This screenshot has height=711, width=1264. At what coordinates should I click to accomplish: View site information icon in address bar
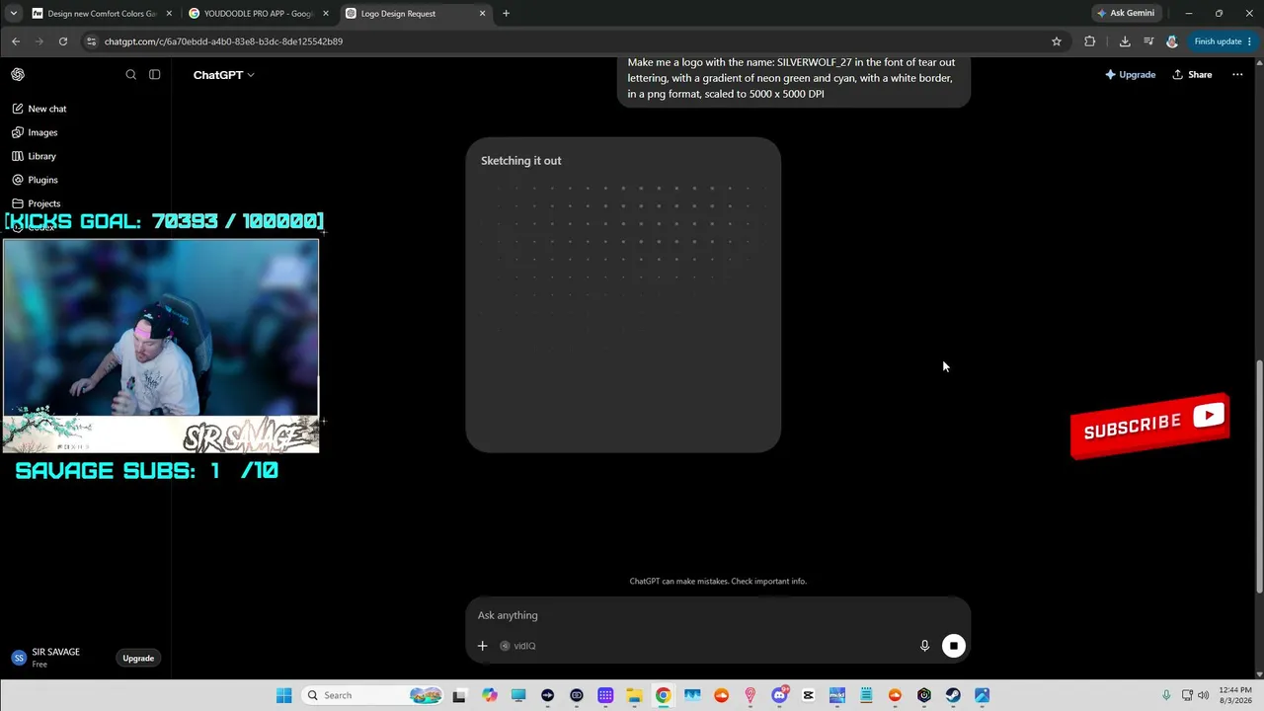tap(92, 41)
